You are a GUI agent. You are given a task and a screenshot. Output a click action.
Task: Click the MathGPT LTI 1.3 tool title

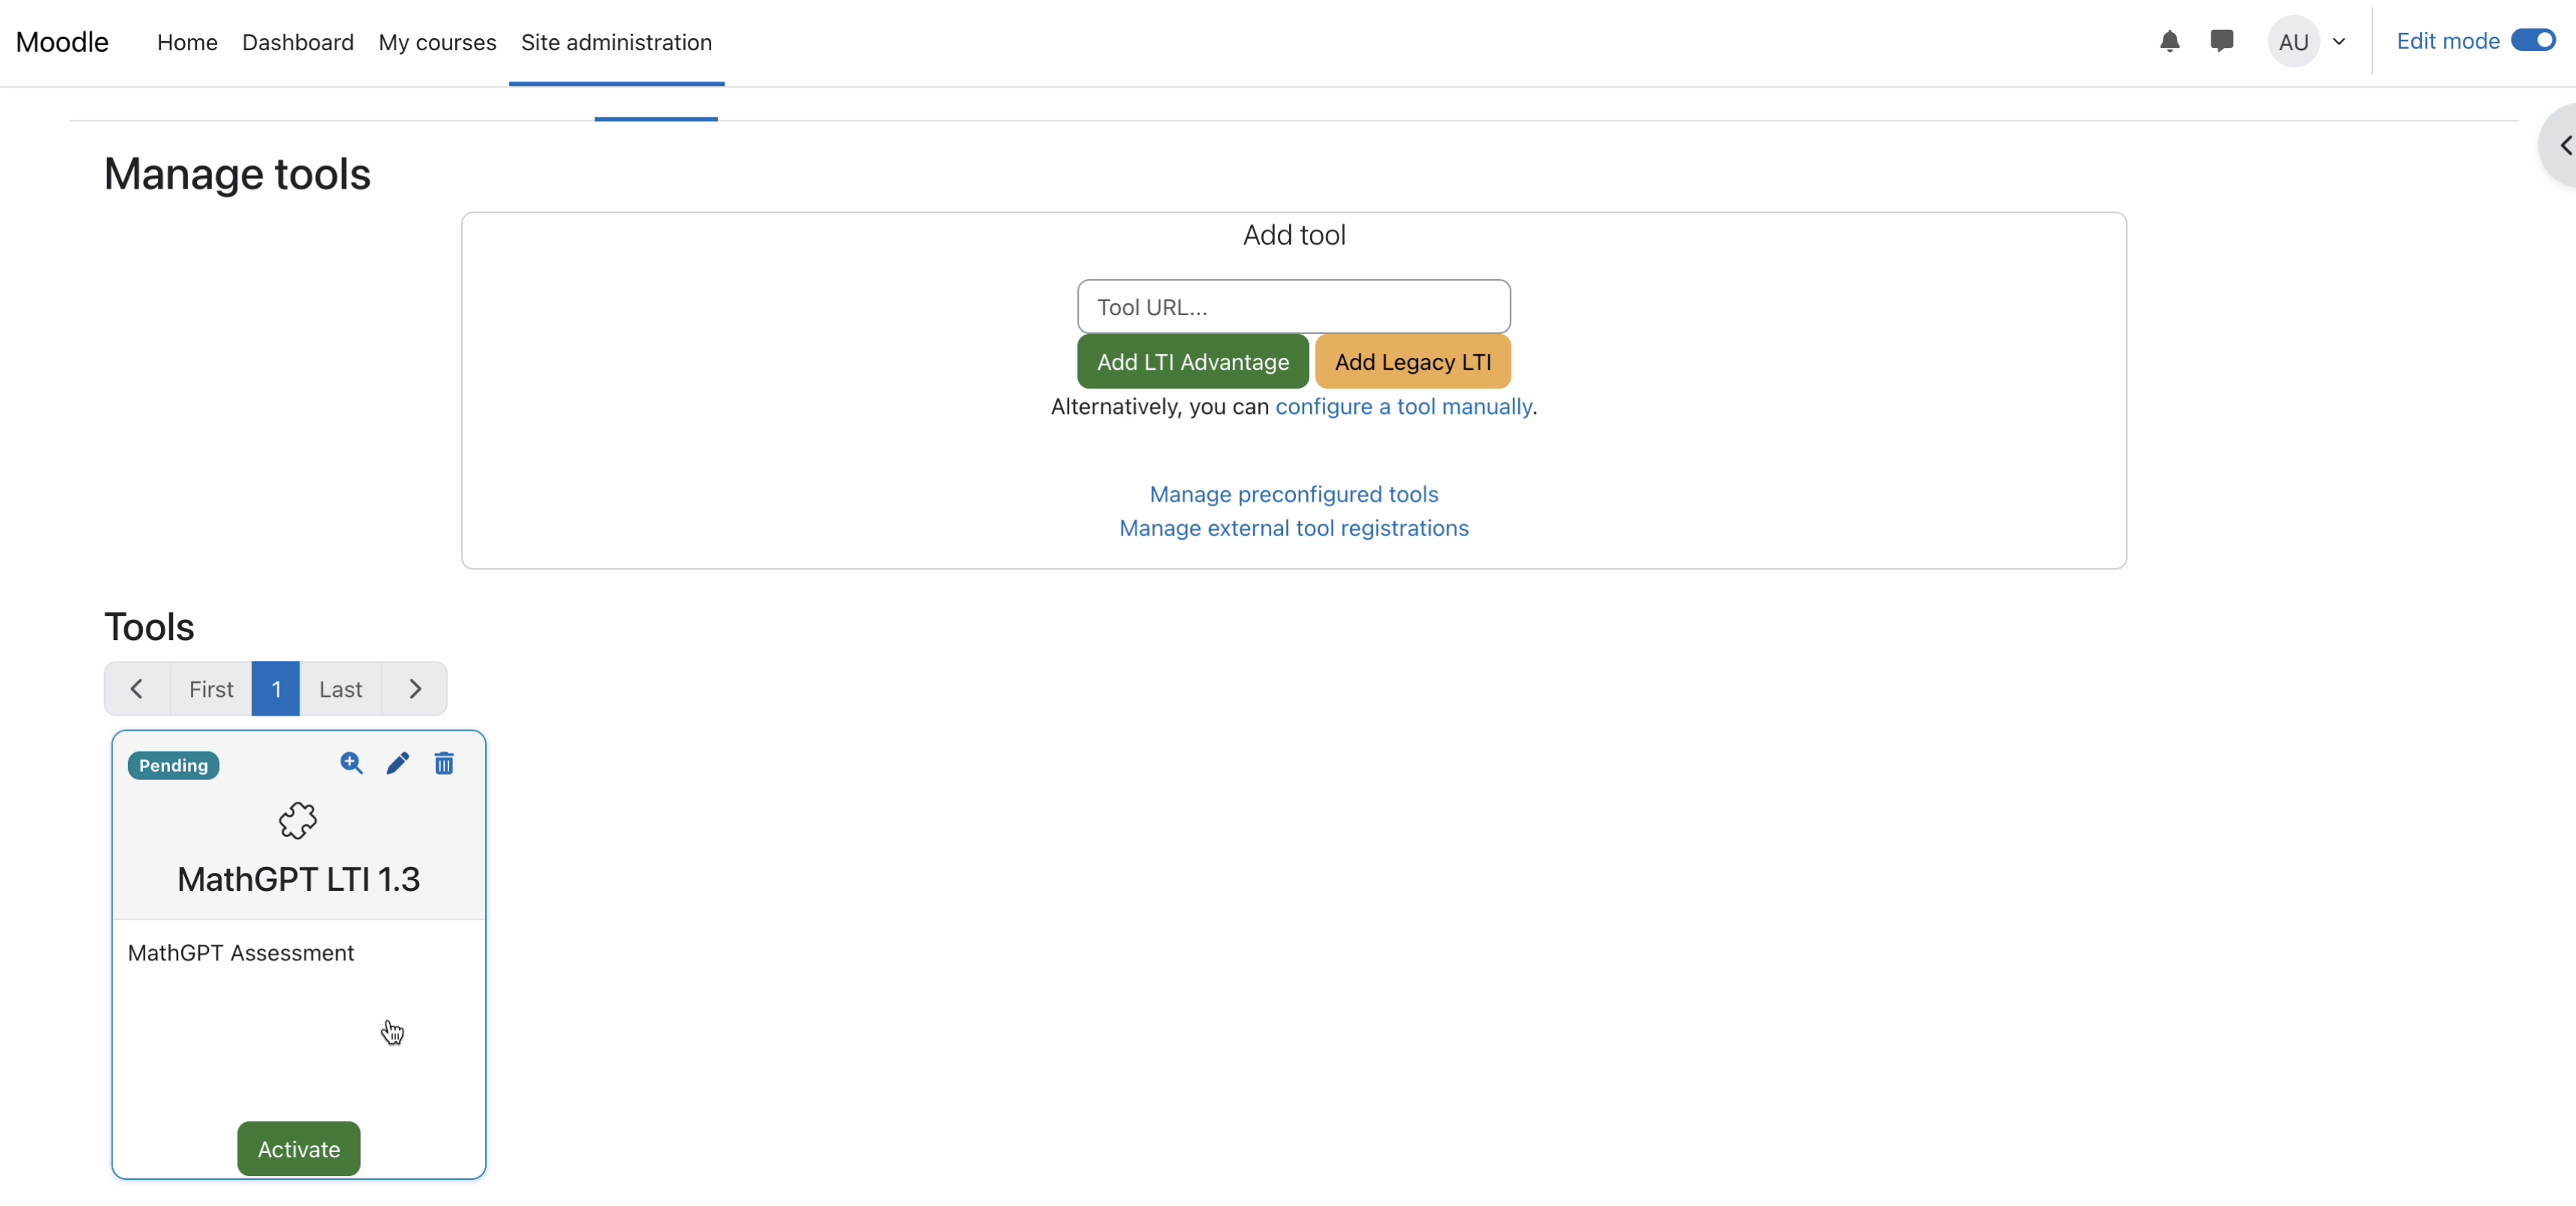pyautogui.click(x=298, y=879)
